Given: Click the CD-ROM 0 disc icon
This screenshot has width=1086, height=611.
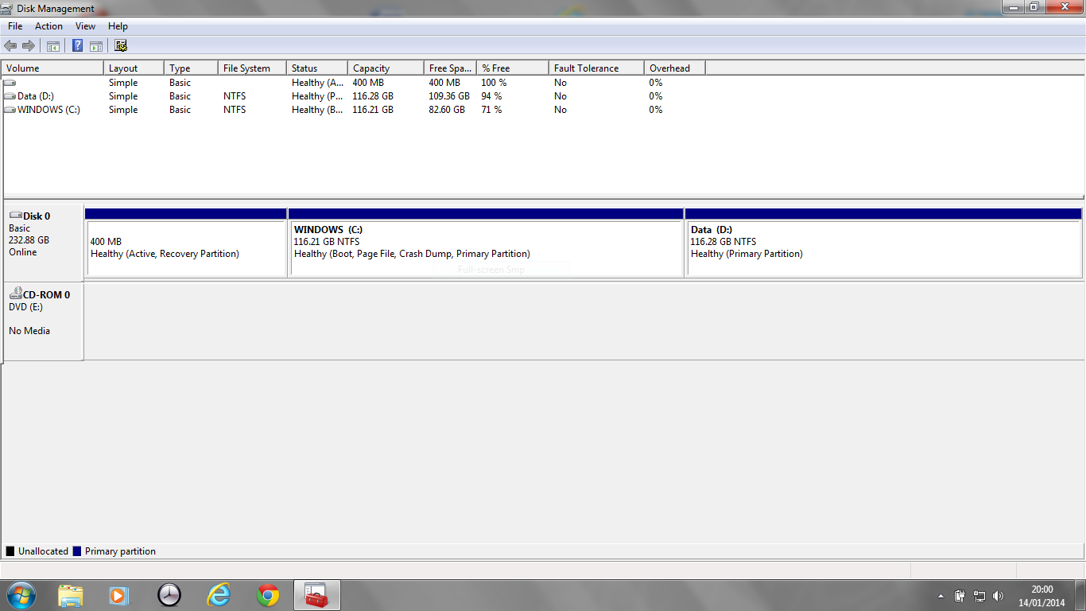Looking at the screenshot, I should tap(15, 294).
